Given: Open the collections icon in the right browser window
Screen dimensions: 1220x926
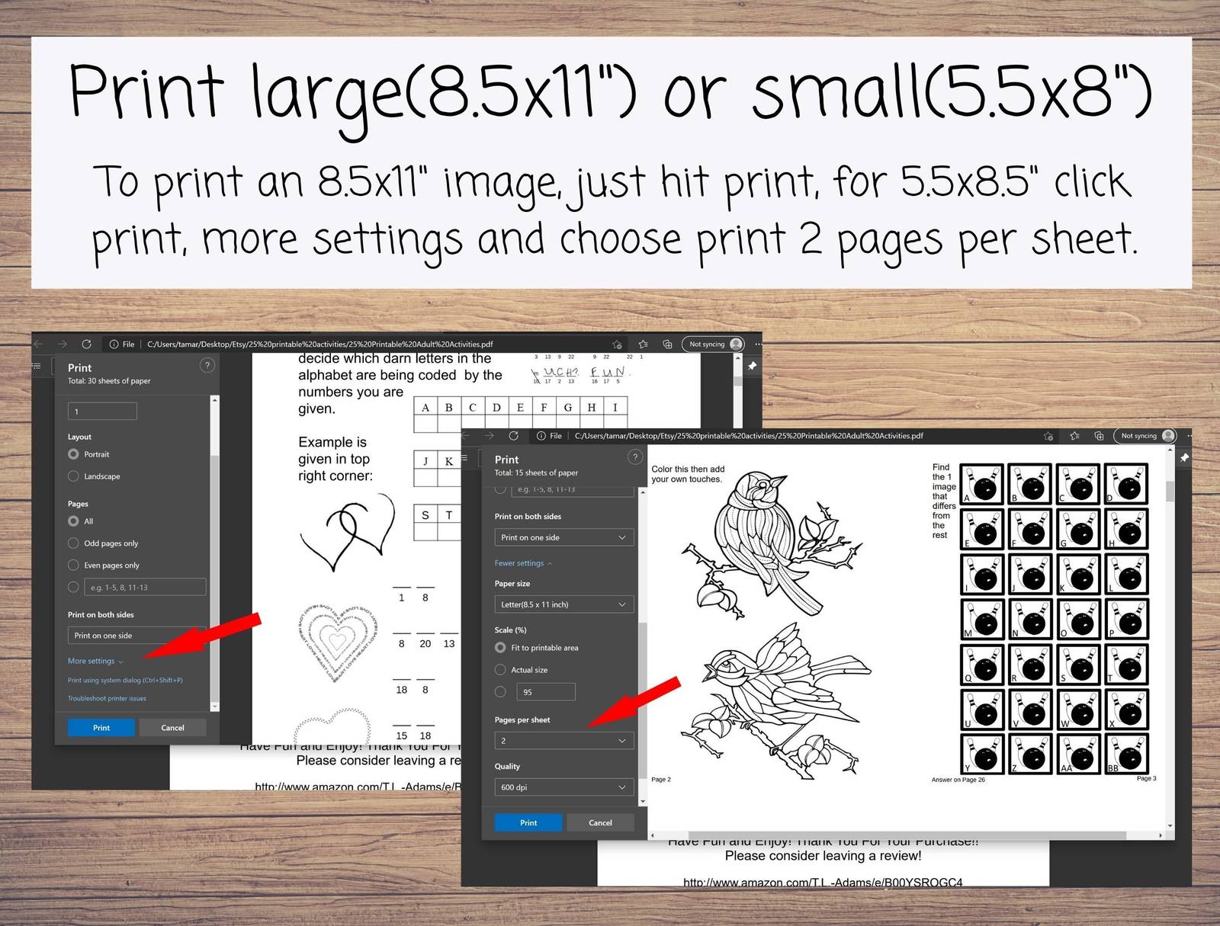Looking at the screenshot, I should (1099, 436).
